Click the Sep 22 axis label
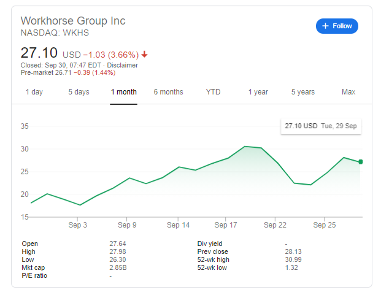The width and height of the screenshot is (381, 295). [x=275, y=225]
